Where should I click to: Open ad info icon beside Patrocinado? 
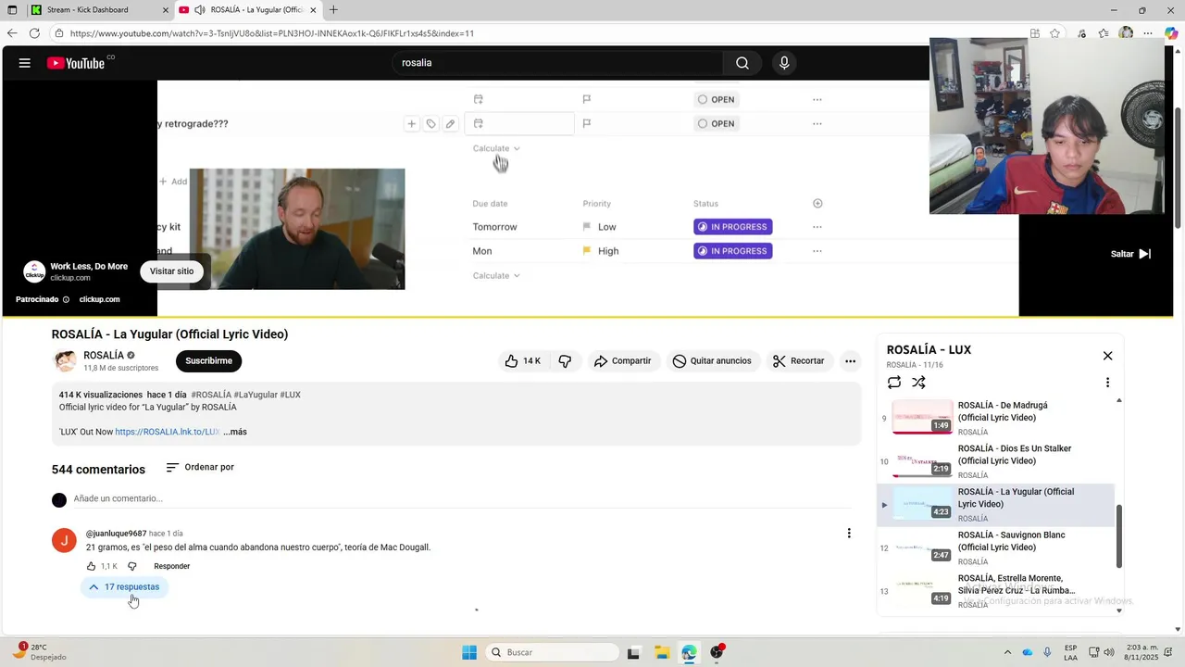coord(66,299)
